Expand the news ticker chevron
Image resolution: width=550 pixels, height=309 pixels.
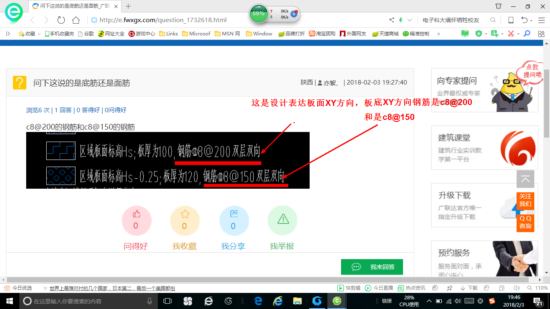(45, 288)
